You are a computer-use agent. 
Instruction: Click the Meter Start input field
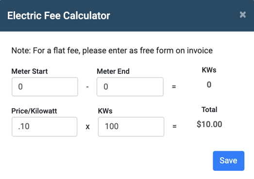pos(45,87)
